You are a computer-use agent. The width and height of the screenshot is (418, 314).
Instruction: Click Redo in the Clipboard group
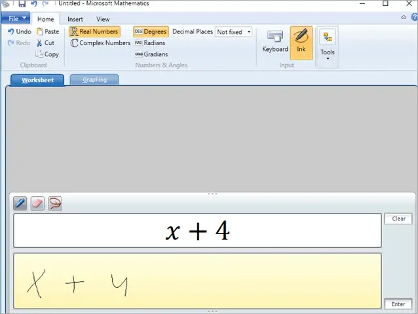coord(18,43)
